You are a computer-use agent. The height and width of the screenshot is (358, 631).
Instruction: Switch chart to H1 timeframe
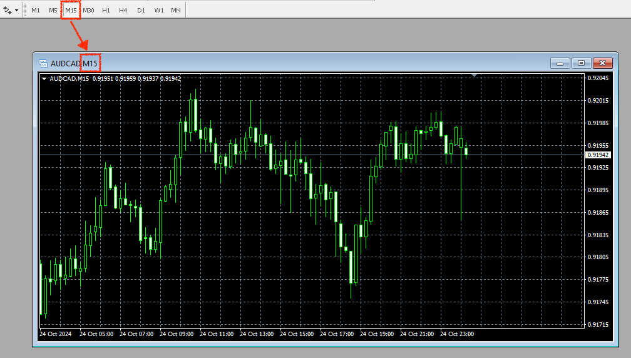tap(106, 11)
